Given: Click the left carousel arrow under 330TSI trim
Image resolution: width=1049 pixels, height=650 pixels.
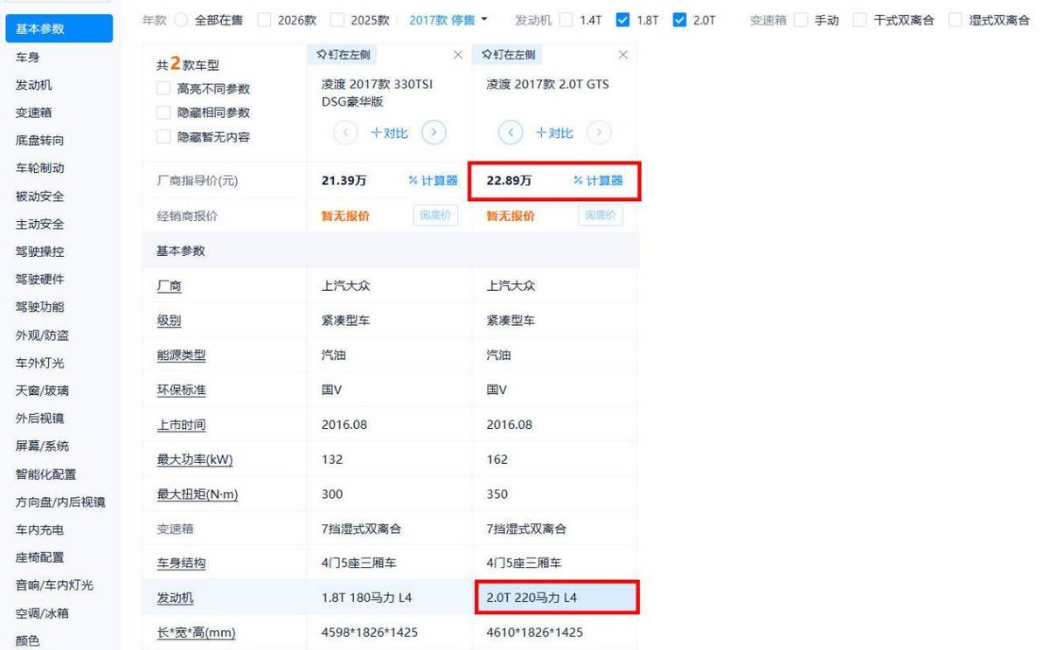Looking at the screenshot, I should (345, 132).
